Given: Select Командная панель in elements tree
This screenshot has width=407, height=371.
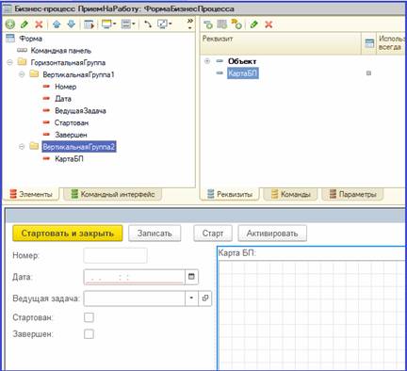Looking at the screenshot, I should pos(61,51).
